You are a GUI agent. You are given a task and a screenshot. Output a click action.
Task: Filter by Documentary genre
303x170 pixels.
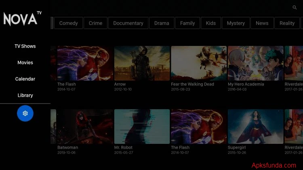(x=128, y=23)
